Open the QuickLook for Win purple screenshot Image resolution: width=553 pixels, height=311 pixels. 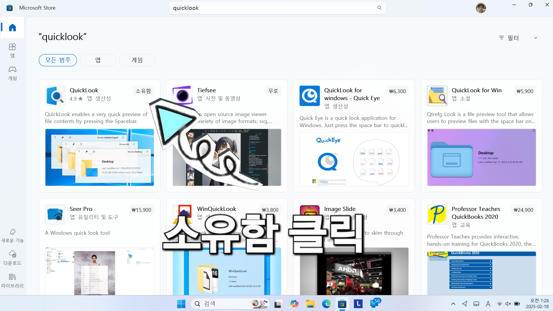tap(481, 157)
